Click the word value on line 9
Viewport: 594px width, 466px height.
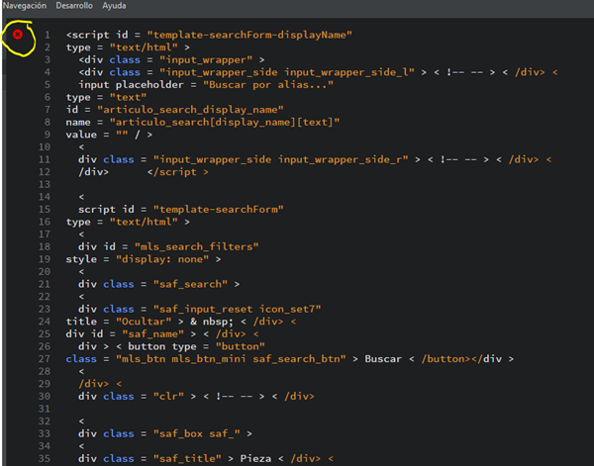coord(81,135)
